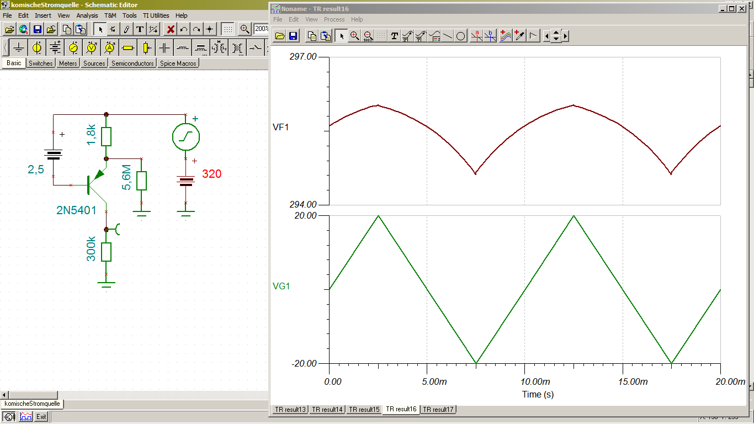Screen dimensions: 754x424
Task: Click the red 320 battery value label
Action: coord(211,174)
